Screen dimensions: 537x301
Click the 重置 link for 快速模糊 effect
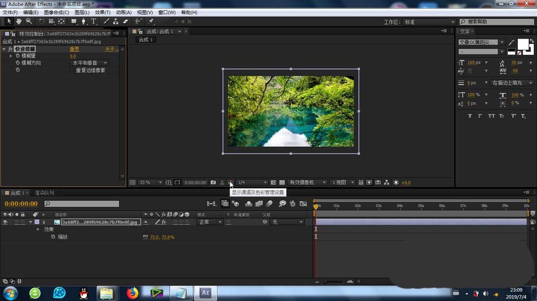[x=74, y=49]
